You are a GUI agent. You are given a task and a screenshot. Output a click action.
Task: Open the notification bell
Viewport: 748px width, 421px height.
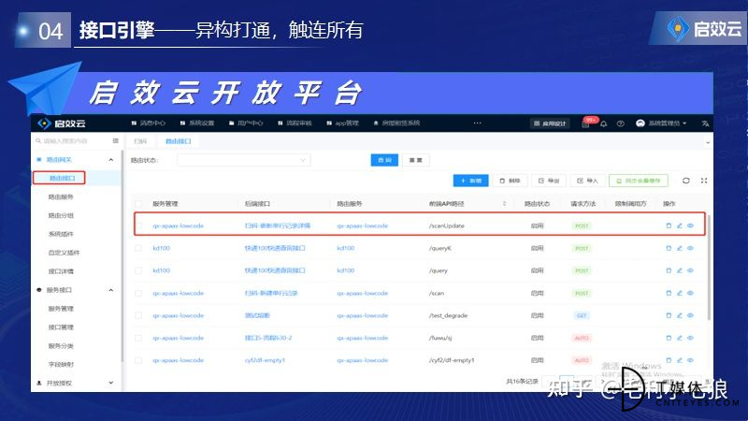[x=603, y=123]
